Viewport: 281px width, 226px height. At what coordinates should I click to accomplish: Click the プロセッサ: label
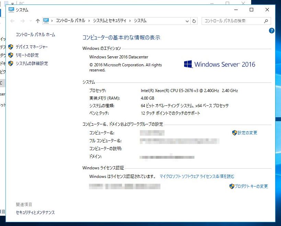coord(98,91)
